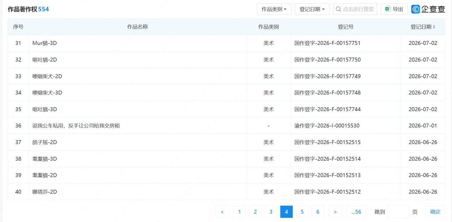452x222 pixels.
Task: Select work name 鸽子摇-2D
Action: (x=44, y=142)
